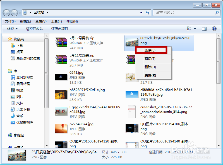The image size is (223, 165).
Task: Open the view options dropdown arrow
Action: pos(195,29)
